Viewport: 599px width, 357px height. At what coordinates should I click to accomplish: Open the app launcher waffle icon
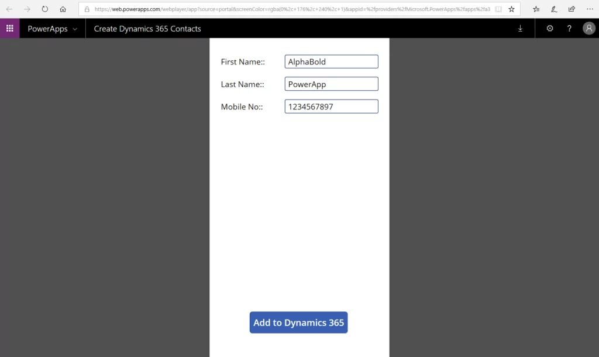click(x=9, y=28)
